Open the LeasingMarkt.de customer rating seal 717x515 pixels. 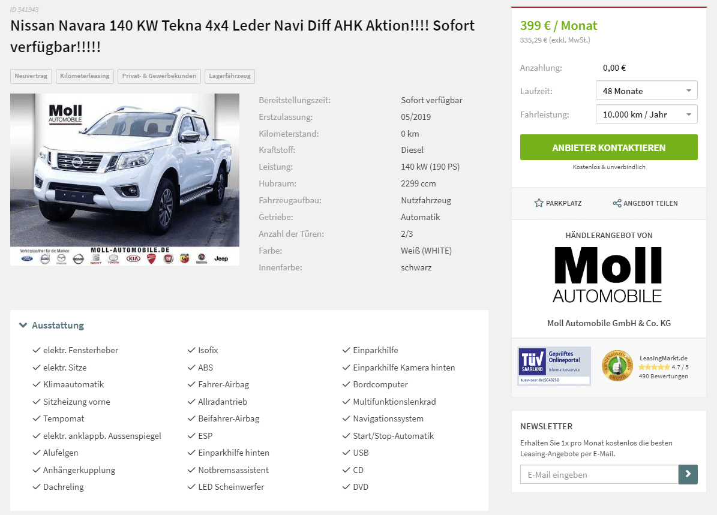pos(617,366)
